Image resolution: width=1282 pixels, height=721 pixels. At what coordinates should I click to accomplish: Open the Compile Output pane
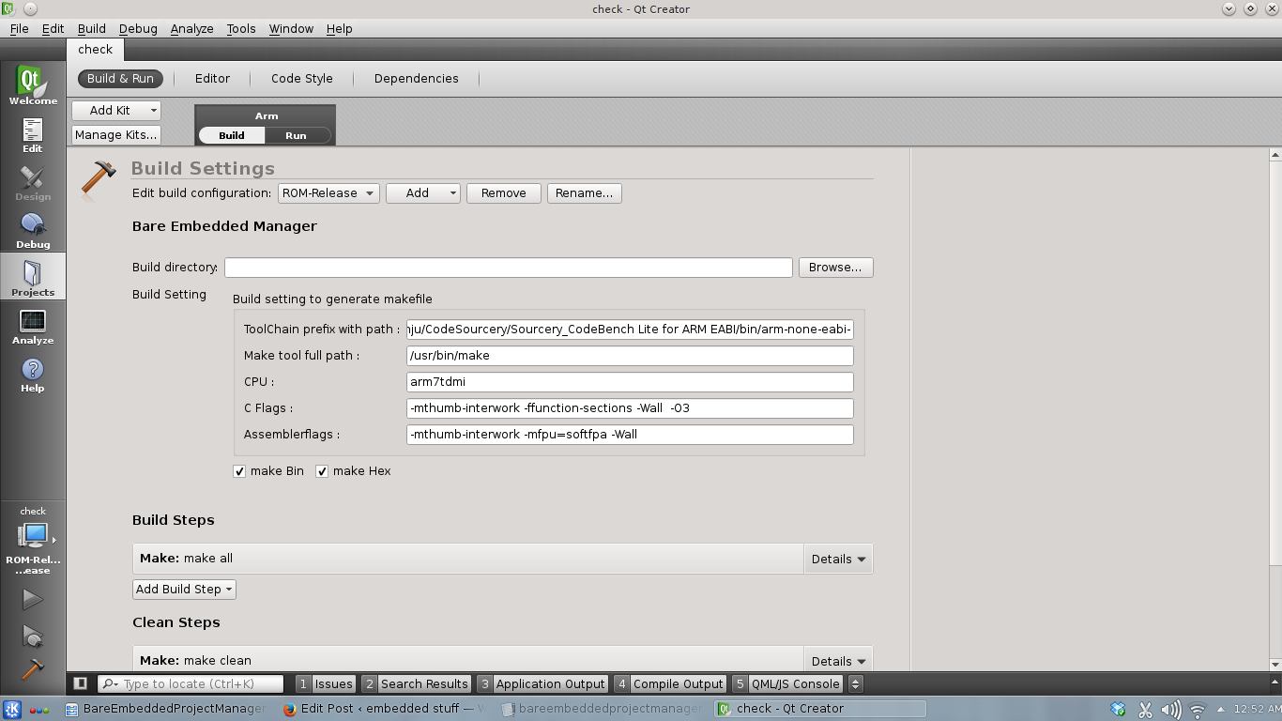coord(669,683)
